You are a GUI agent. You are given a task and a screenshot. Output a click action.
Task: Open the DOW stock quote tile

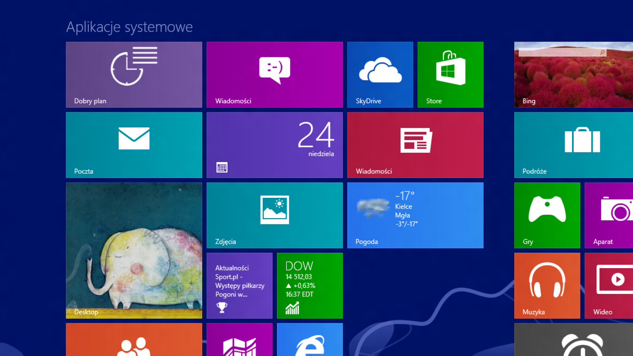(x=310, y=286)
